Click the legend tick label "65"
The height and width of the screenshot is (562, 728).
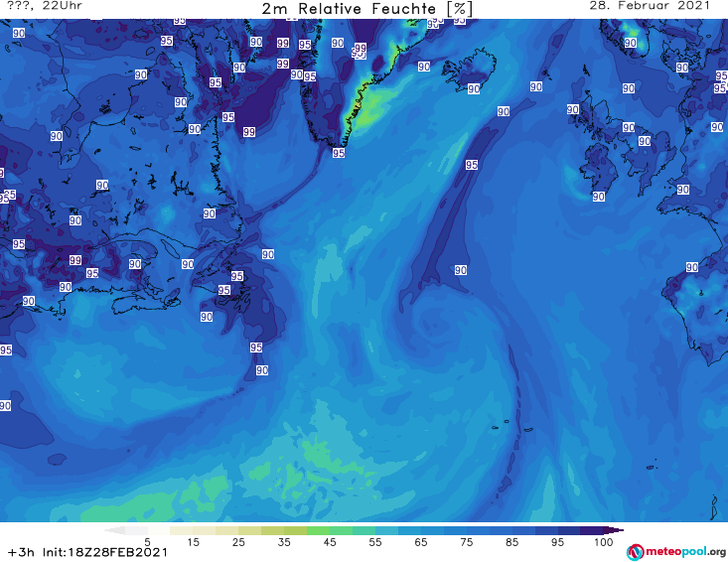tap(421, 542)
